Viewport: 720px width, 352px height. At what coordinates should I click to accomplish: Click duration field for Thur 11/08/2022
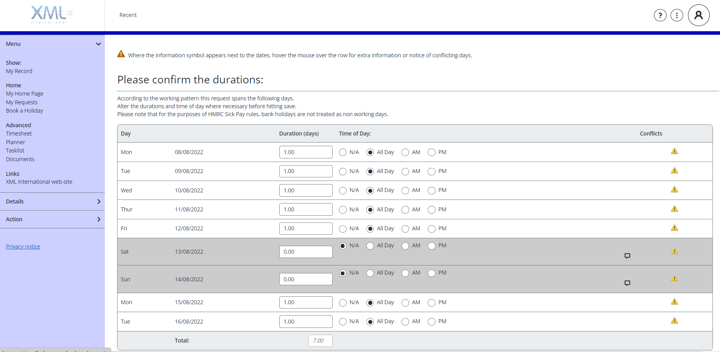pos(306,209)
